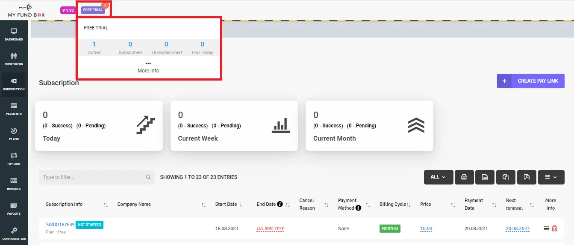Click the MONTHLY billing cycle badge
The width and height of the screenshot is (574, 245).
click(x=390, y=228)
